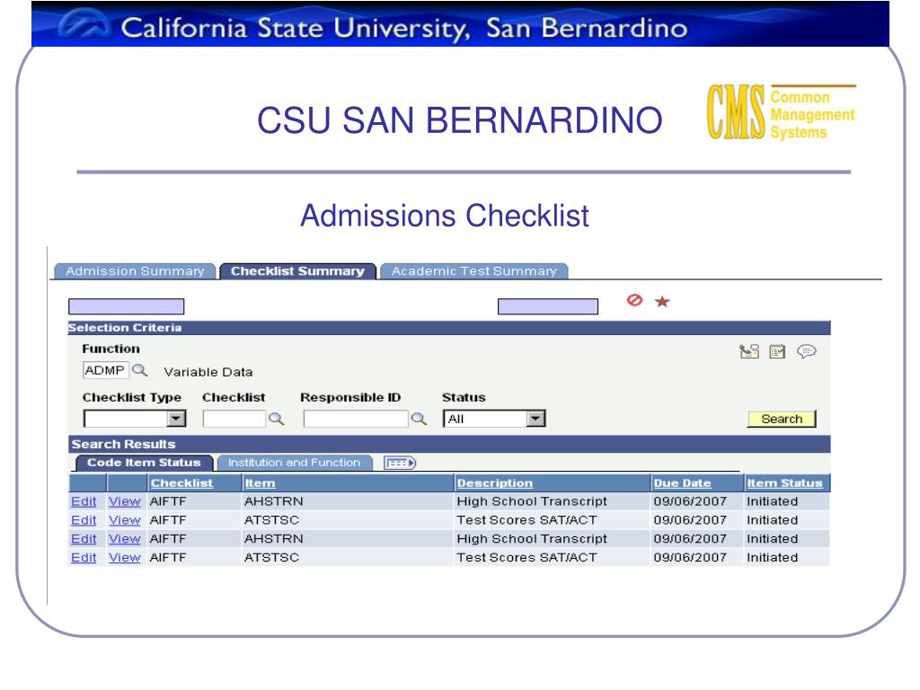
Task: Click the Variable Data text
Action: coord(208,372)
